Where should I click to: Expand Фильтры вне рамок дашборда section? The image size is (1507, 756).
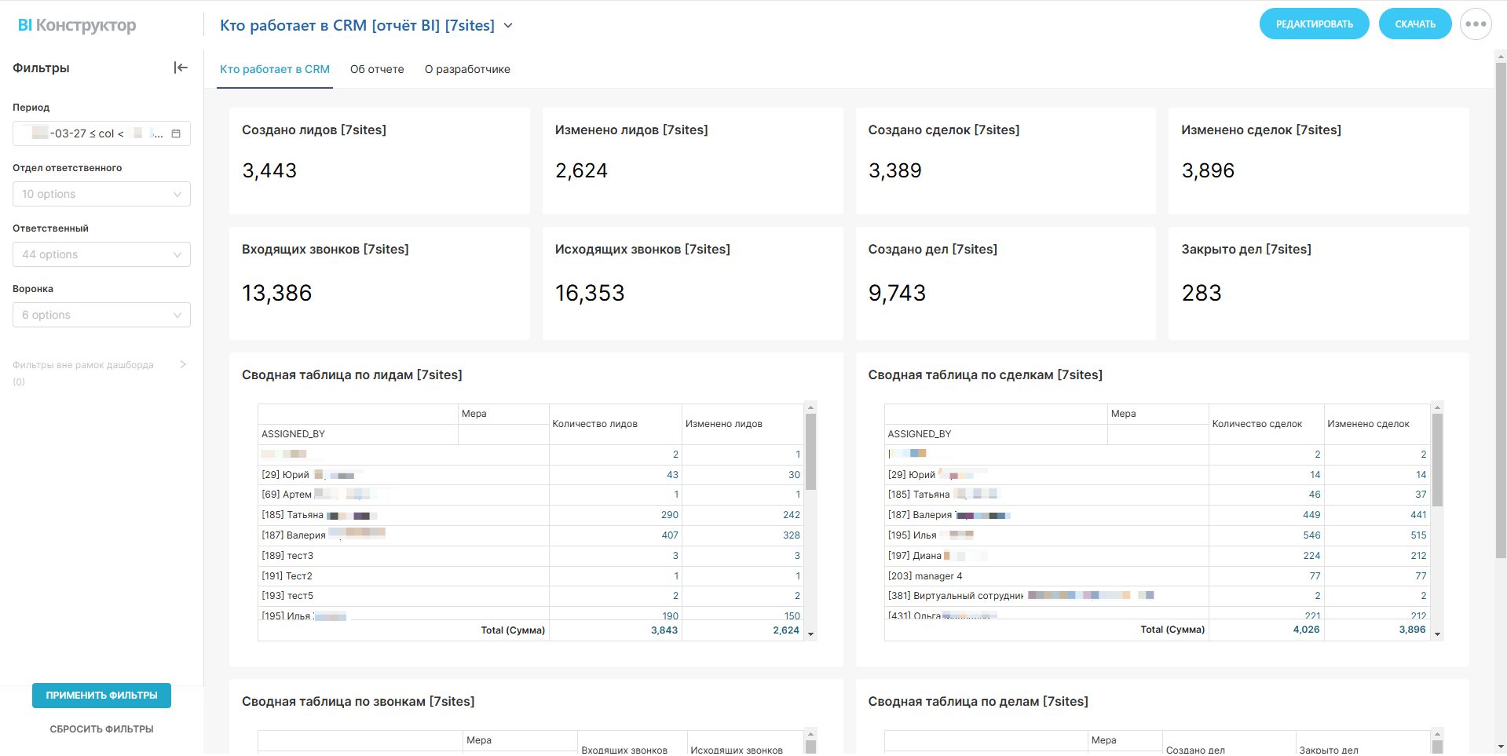click(183, 364)
